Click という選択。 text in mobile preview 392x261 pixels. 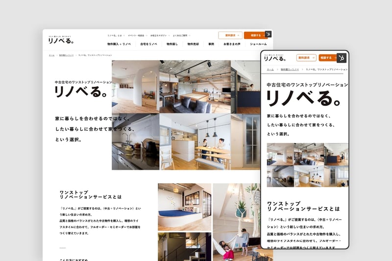click(278, 134)
